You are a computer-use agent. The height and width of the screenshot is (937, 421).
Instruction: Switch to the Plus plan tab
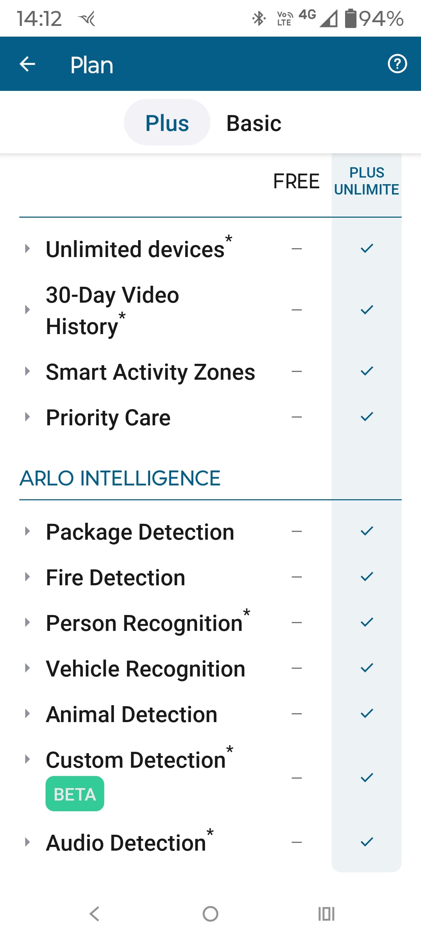167,123
